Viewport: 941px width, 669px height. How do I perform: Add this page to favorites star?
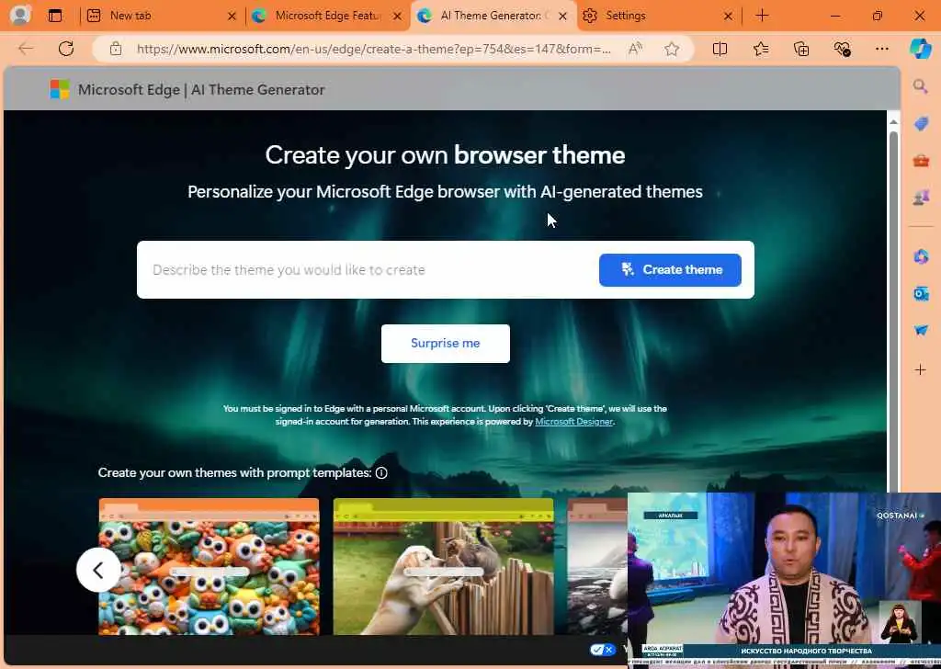(x=672, y=50)
